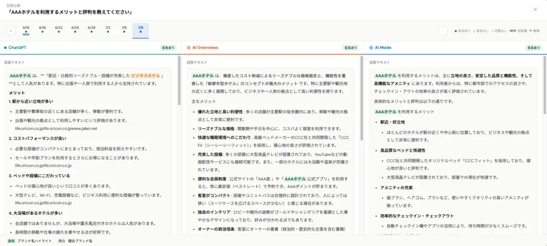Click NEW 初登場 legend entry at top right
The height and width of the screenshot is (246, 547).
tap(518, 31)
